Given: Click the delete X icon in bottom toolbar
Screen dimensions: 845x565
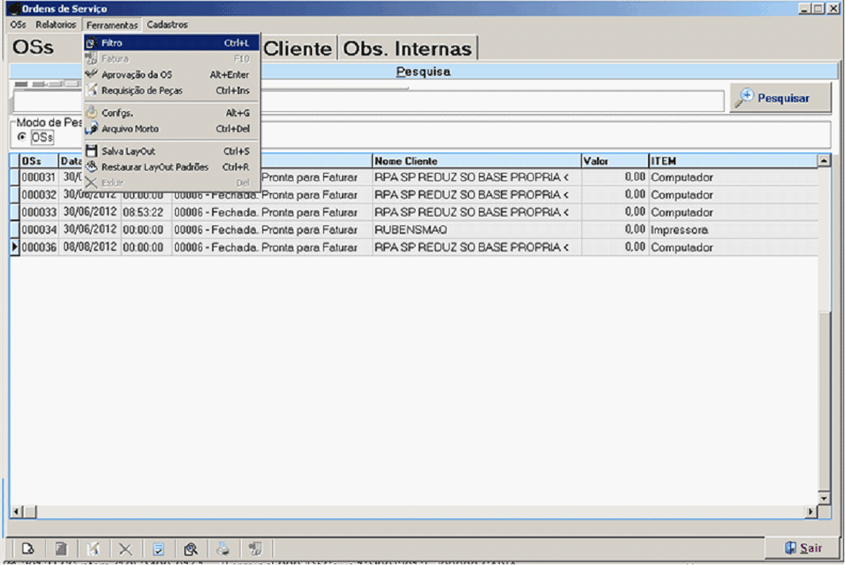Looking at the screenshot, I should point(125,549).
